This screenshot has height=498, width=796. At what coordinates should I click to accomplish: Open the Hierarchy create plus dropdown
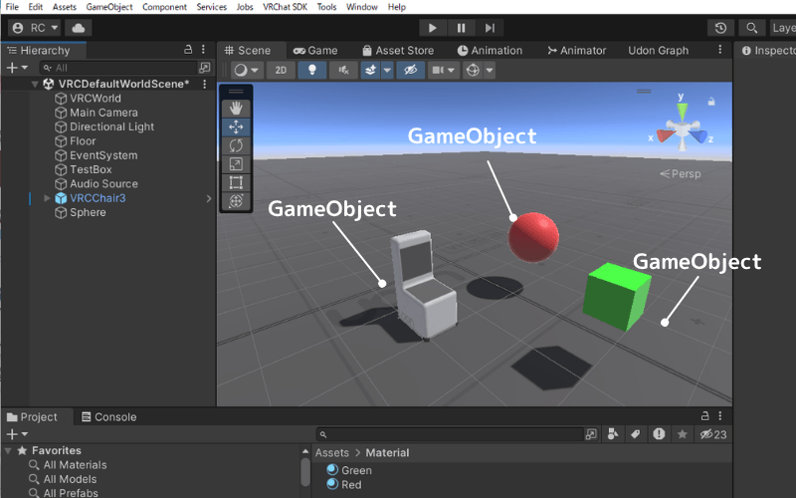tap(17, 68)
